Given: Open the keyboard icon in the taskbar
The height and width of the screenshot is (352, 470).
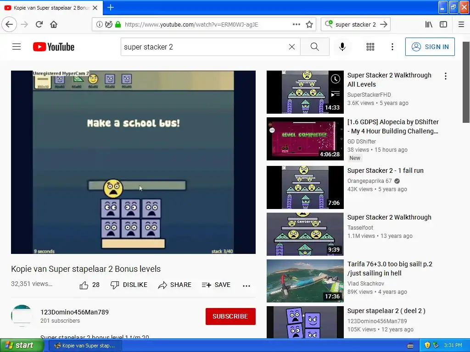Looking at the screenshot, I should coord(410,346).
